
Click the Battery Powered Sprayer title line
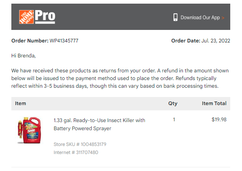coord(82,129)
